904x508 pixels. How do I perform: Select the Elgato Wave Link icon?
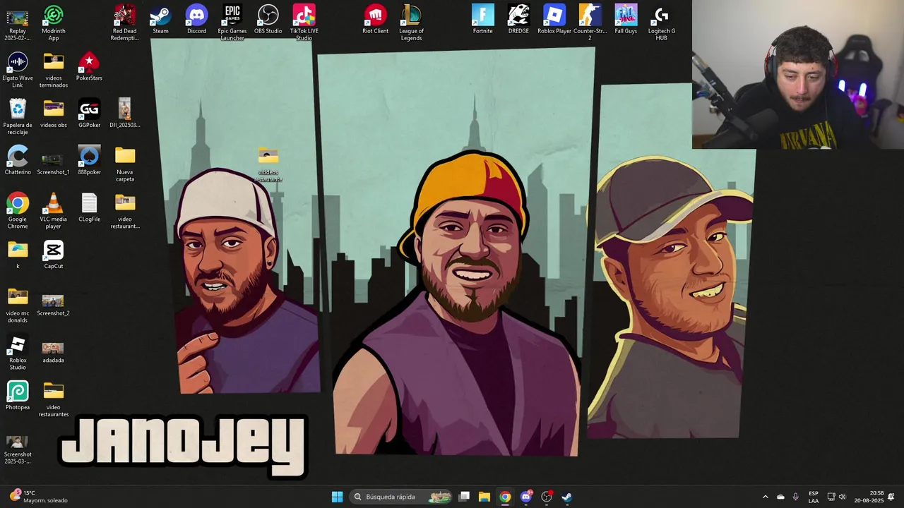tap(18, 70)
